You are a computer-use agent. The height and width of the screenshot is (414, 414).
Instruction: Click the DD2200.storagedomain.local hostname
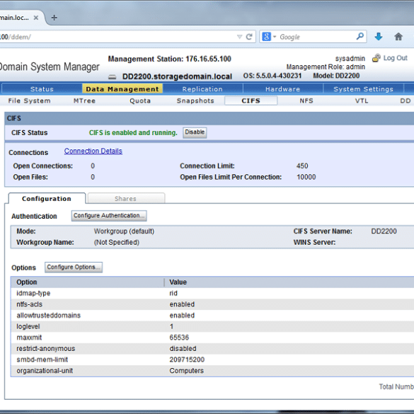[177, 76]
